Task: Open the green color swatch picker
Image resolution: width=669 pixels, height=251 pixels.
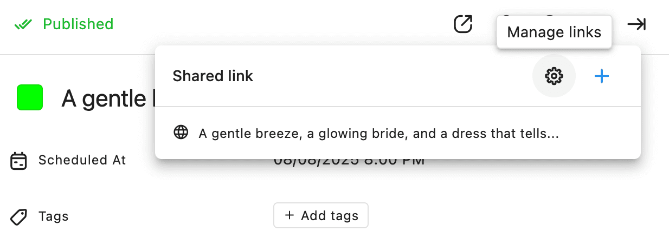Action: point(30,97)
